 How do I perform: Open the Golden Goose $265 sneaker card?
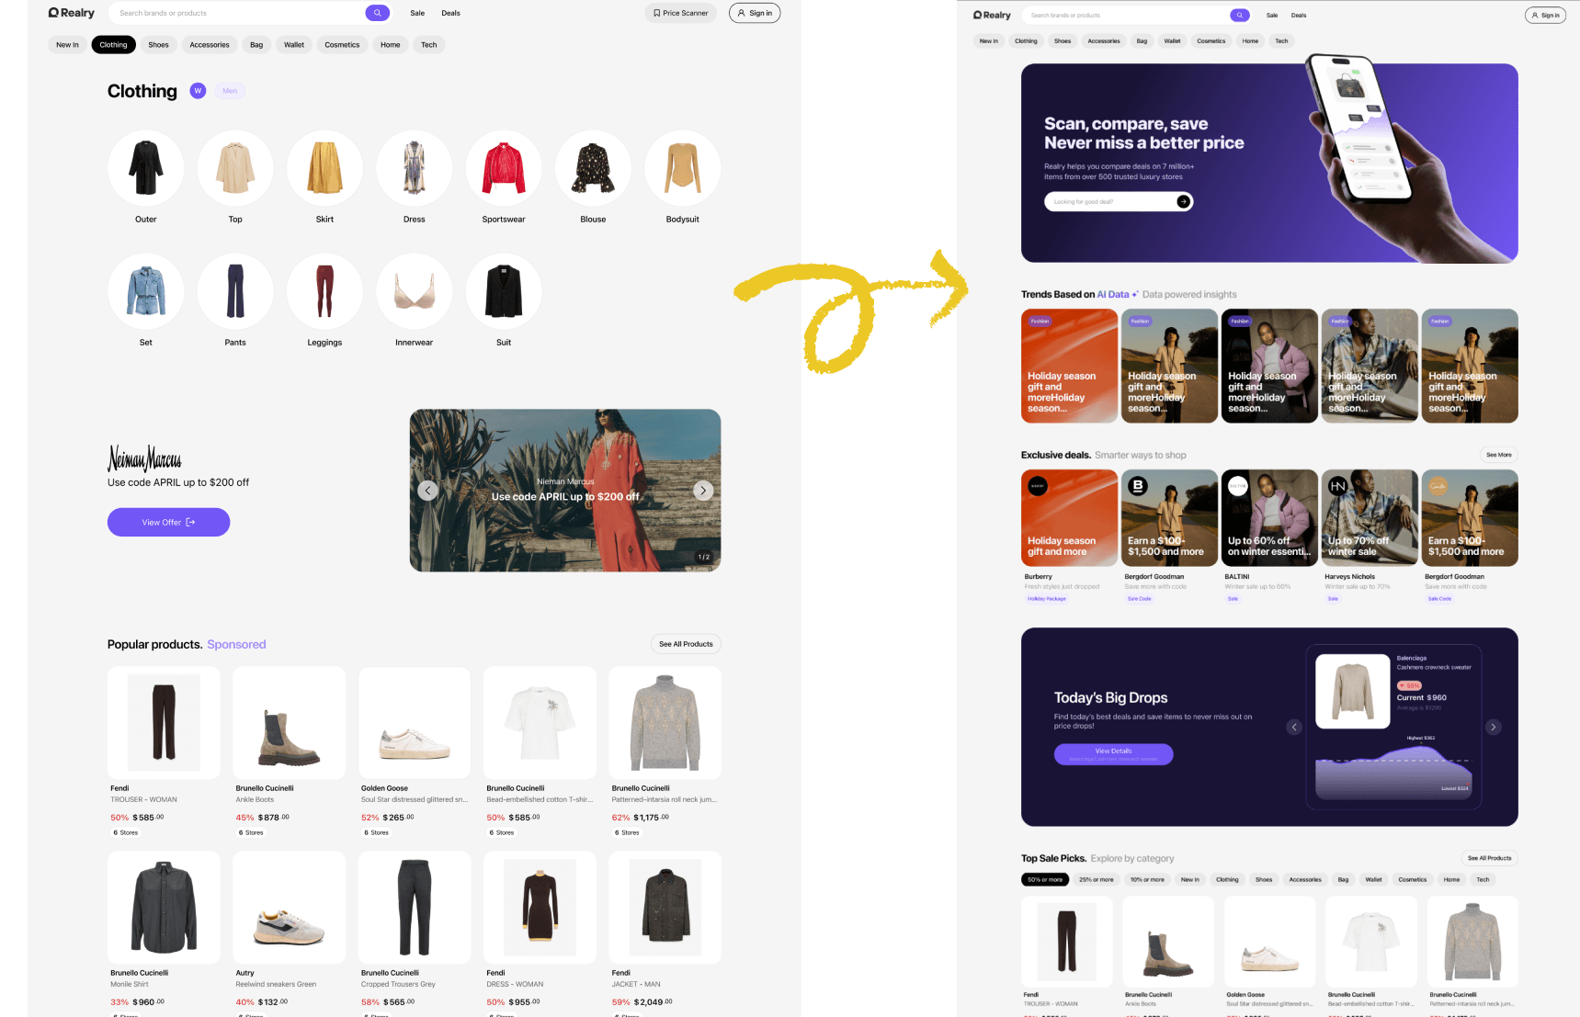[x=415, y=752]
